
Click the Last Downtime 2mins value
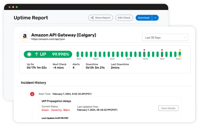pyautogui.click(x=115, y=68)
